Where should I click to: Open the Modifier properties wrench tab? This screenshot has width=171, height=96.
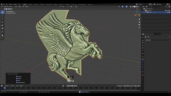click(143, 59)
